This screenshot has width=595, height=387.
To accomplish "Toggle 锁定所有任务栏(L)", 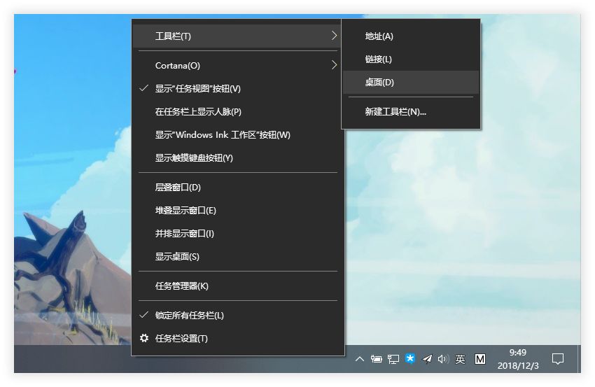I will coord(238,316).
